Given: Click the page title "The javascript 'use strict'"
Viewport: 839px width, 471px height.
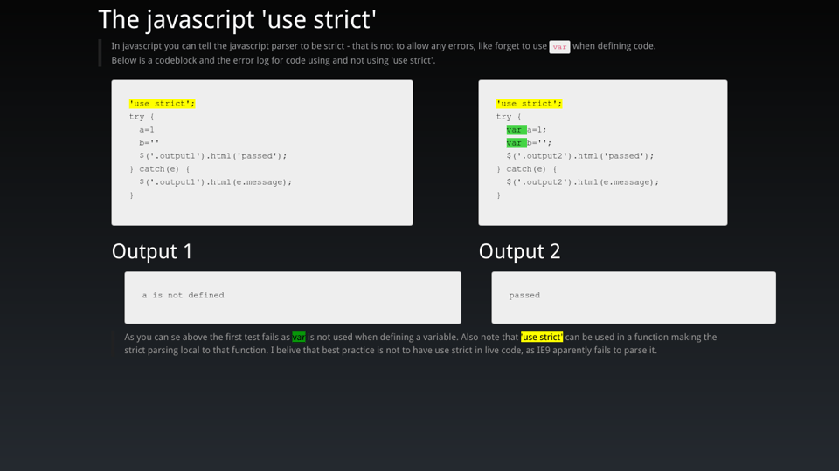Looking at the screenshot, I should (237, 19).
